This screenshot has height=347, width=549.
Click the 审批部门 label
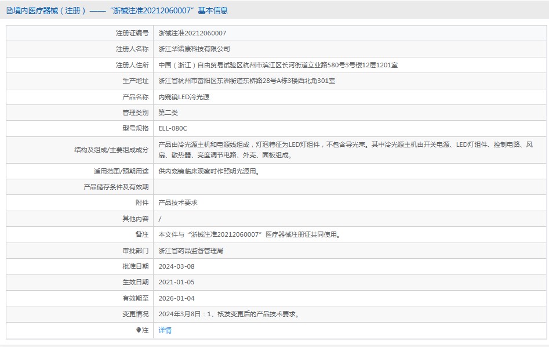point(136,251)
